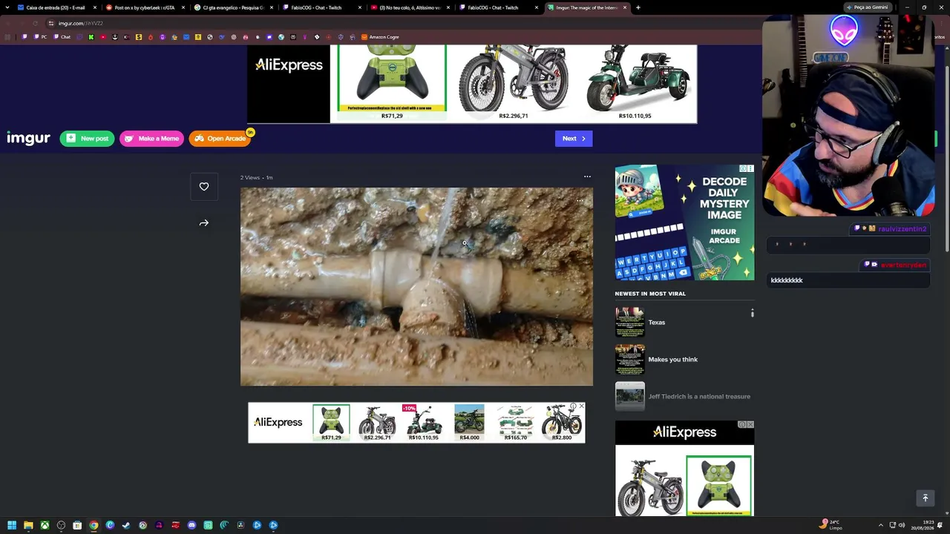Switch to the No teu colo, ó, Altíssimo tab
Screen dimensions: 950x534
410,7
